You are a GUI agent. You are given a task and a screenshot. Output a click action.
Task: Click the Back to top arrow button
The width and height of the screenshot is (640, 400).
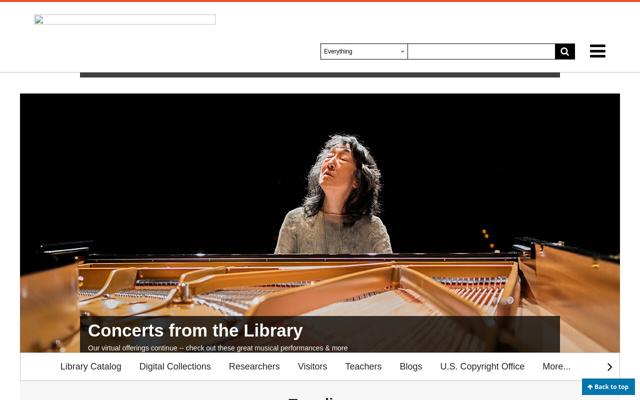point(608,387)
